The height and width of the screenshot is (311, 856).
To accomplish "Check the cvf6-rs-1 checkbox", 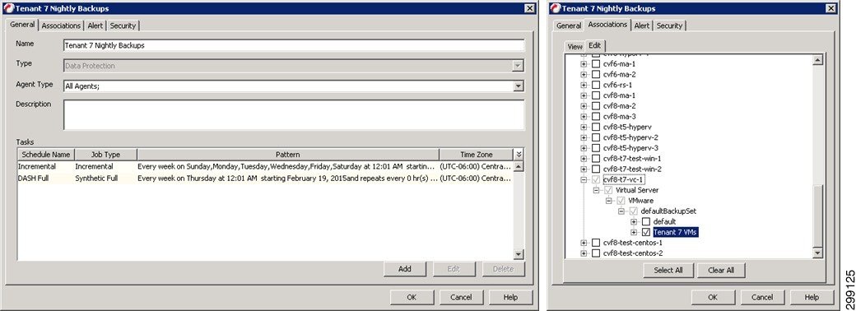I will pos(596,85).
